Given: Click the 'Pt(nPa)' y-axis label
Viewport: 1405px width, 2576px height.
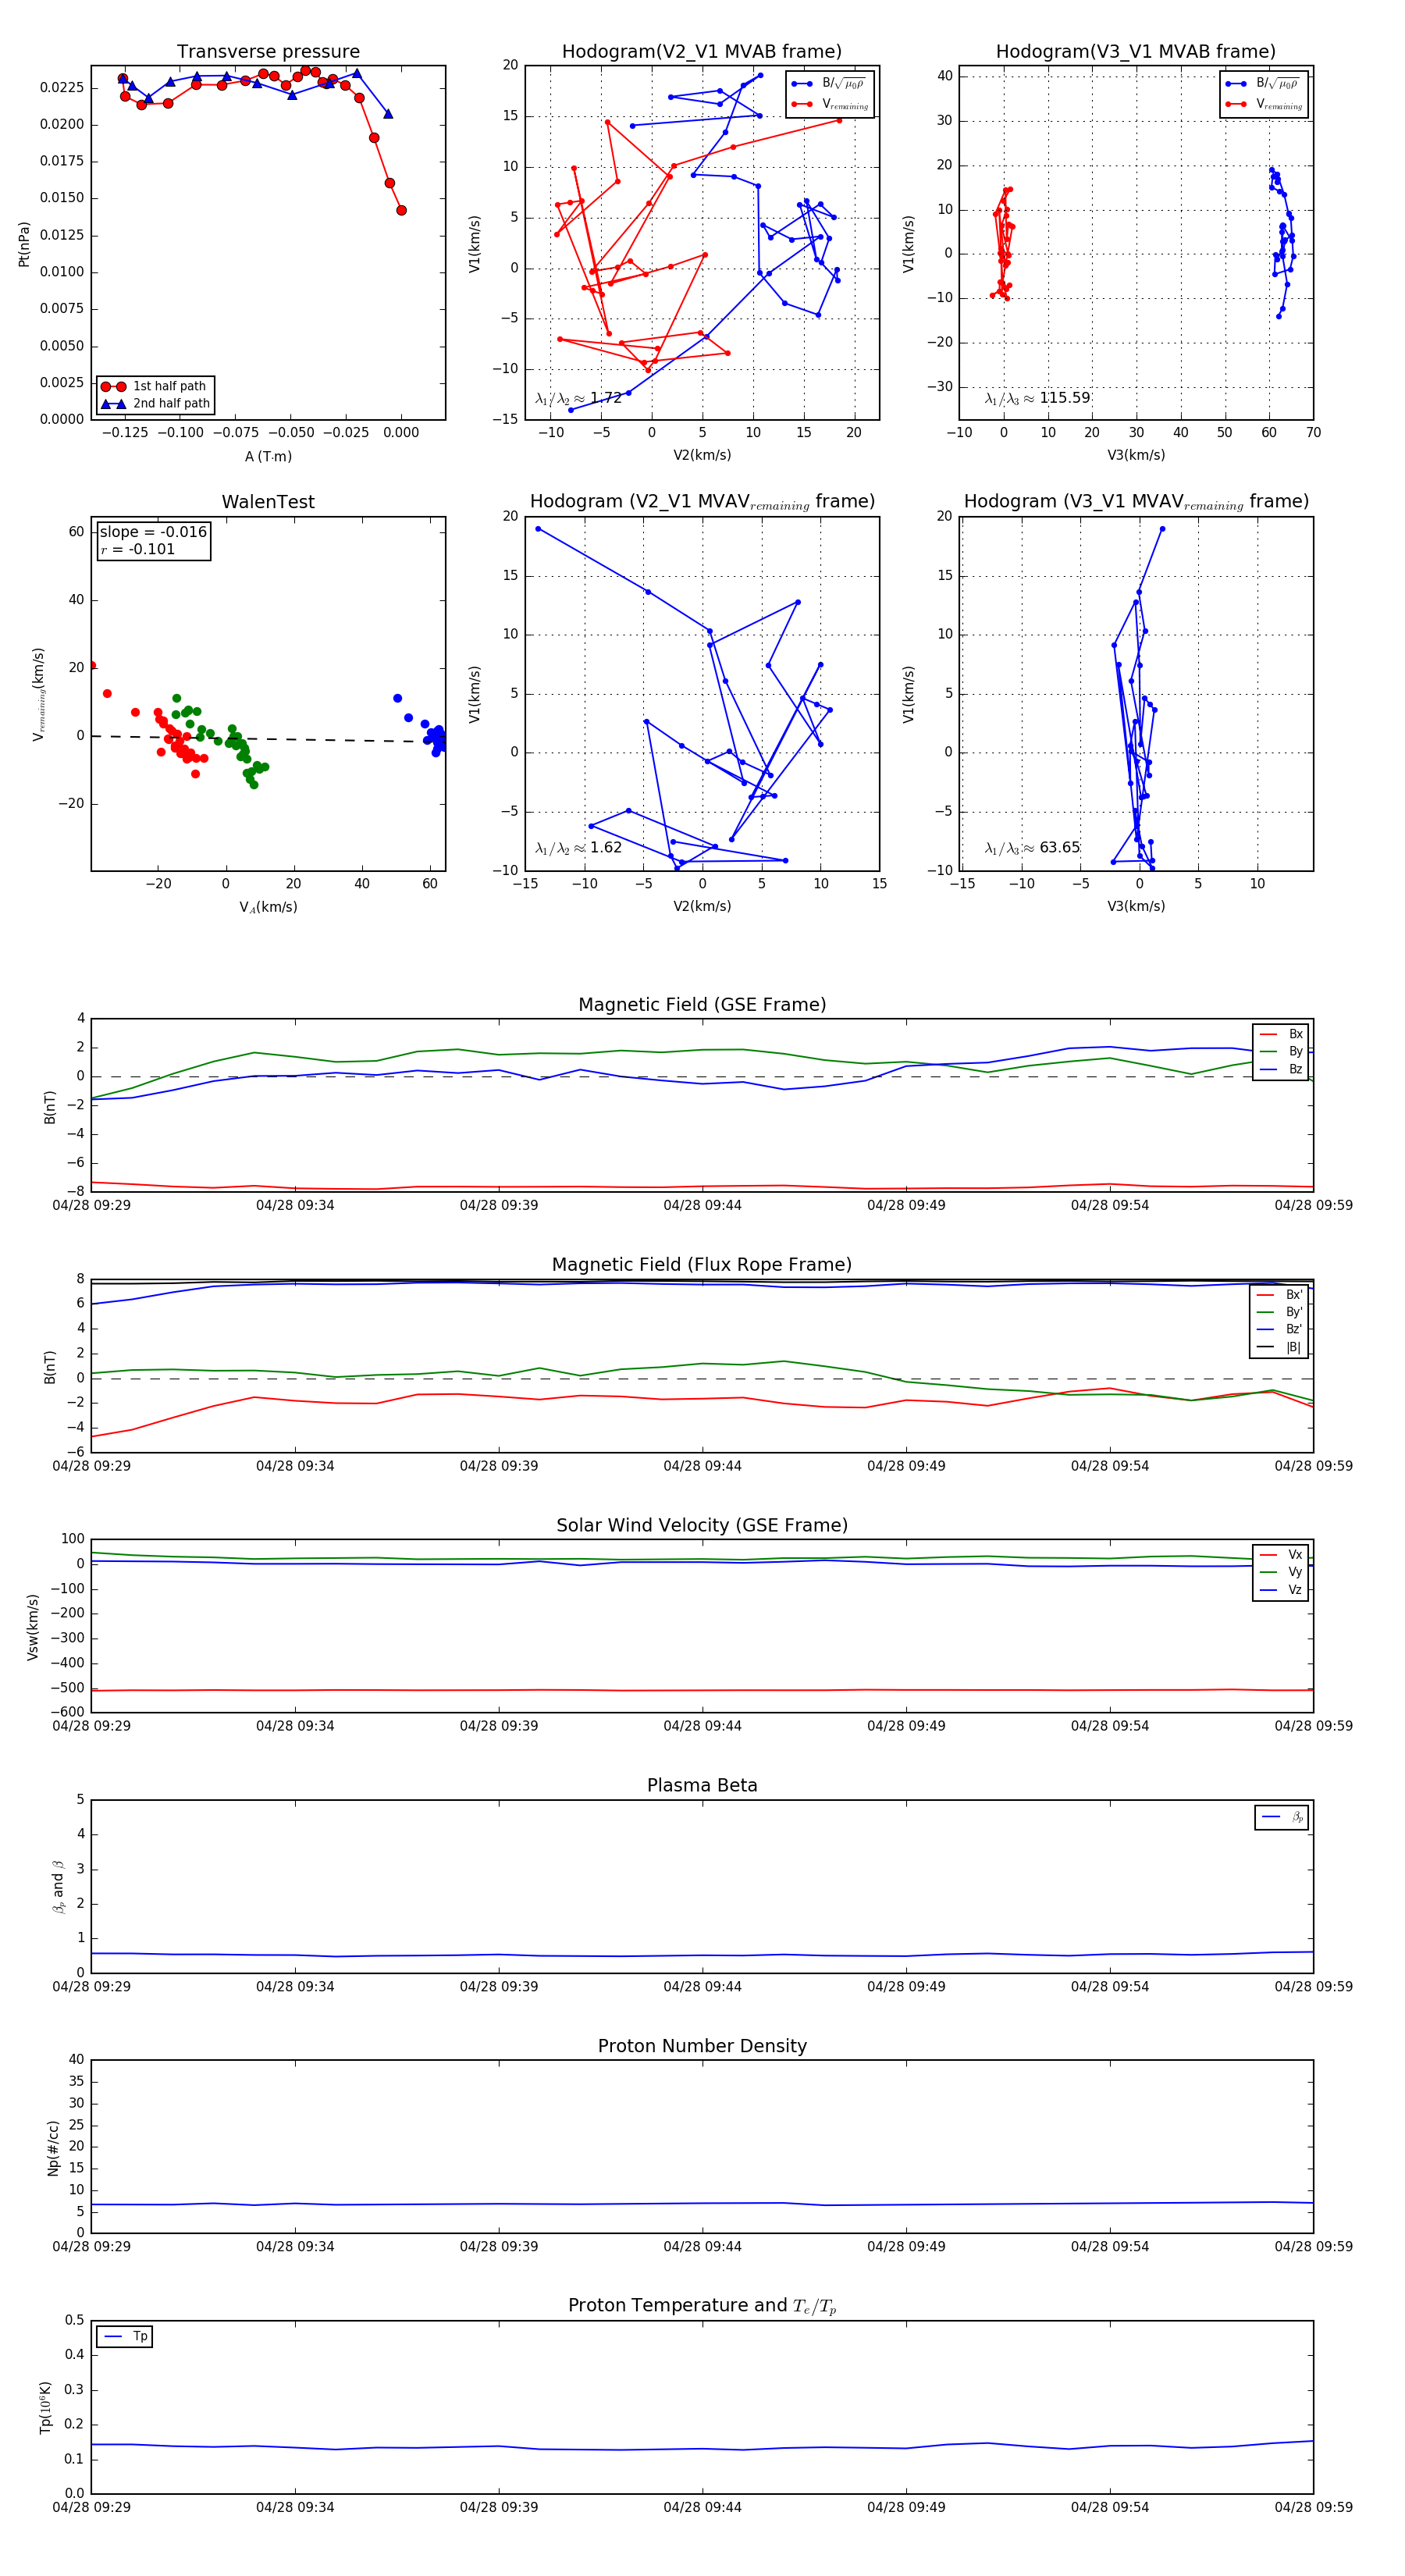Looking at the screenshot, I should coord(24,243).
